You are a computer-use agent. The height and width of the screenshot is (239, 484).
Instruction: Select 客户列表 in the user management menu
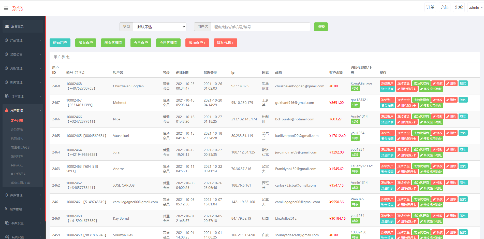click(x=17, y=120)
